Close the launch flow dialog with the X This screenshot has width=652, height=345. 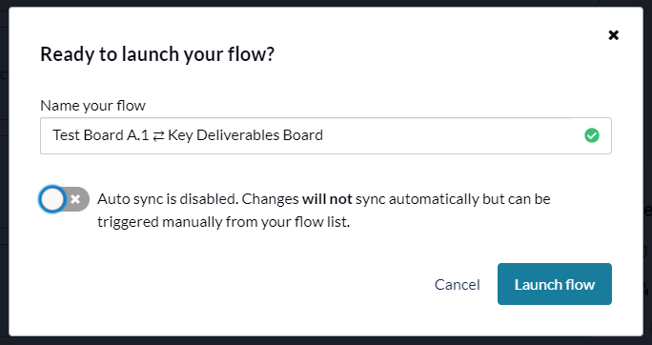click(x=613, y=35)
